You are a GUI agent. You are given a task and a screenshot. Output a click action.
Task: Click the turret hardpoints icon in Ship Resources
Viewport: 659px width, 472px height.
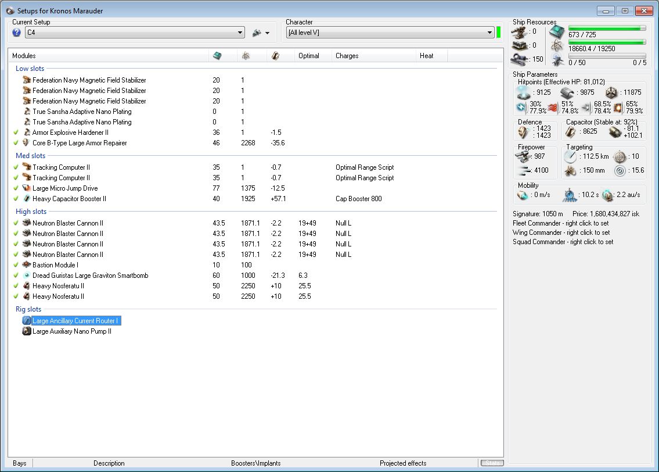click(520, 32)
